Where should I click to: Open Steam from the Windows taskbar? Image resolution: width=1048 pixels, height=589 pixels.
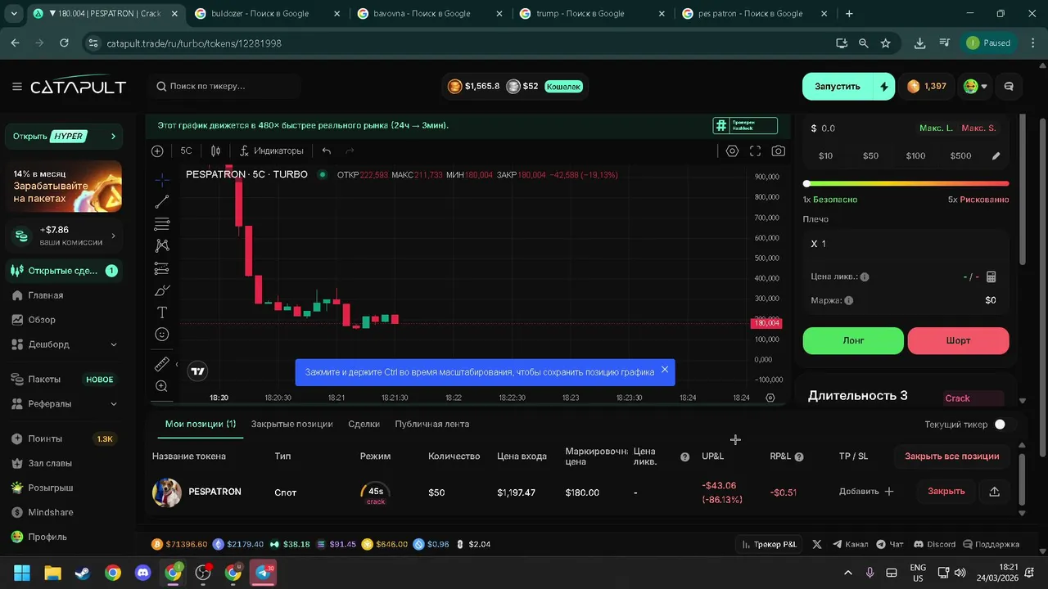click(x=83, y=573)
